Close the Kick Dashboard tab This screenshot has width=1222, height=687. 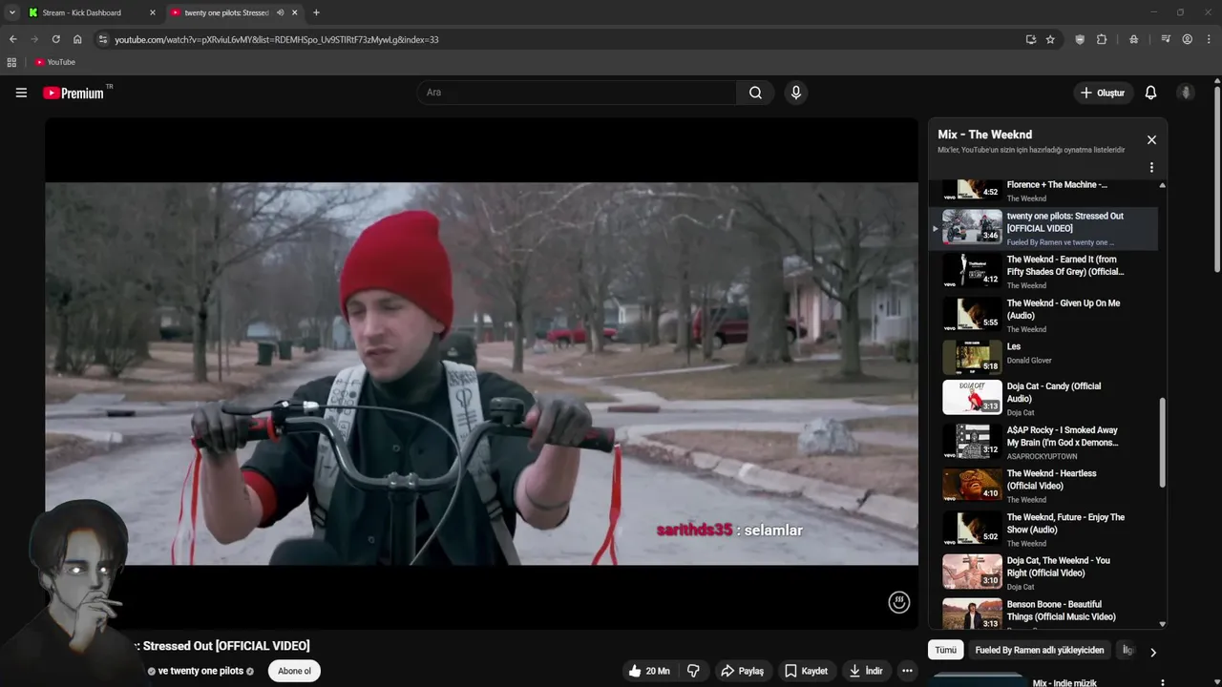pyautogui.click(x=153, y=12)
